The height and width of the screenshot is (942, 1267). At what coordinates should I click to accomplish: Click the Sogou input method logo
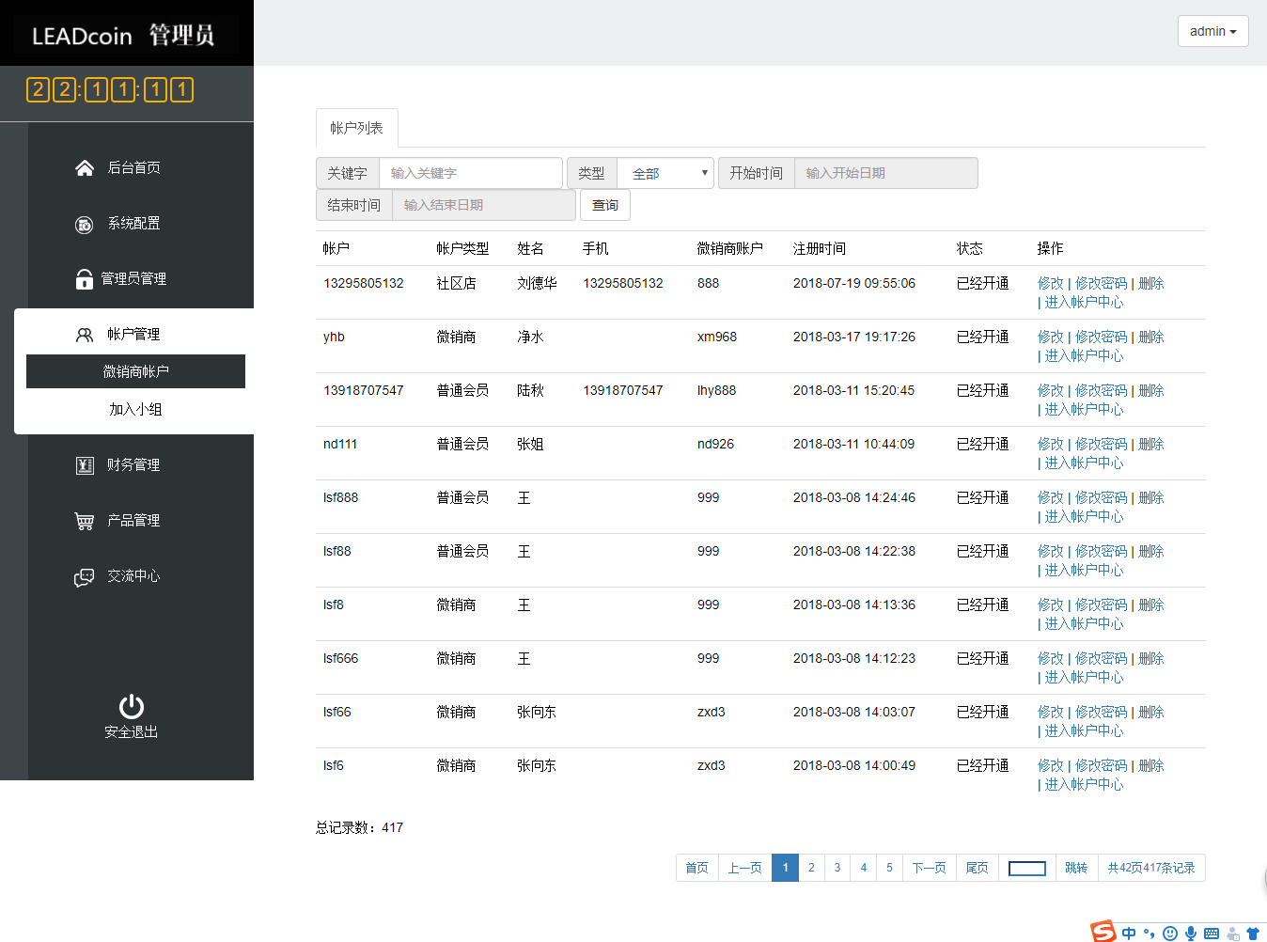click(1103, 932)
